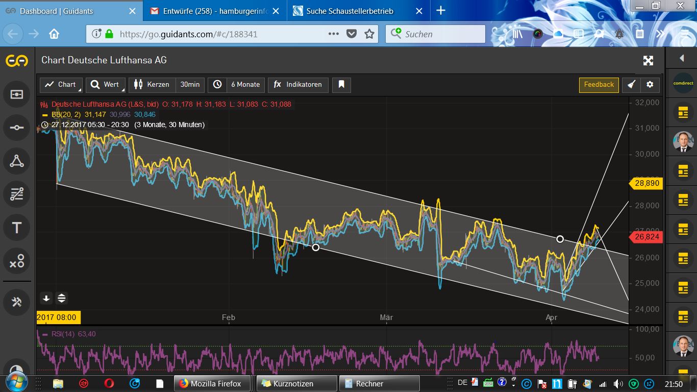Toggle fullscreen for the chart widget
The height and width of the screenshot is (392, 697).
click(x=648, y=61)
